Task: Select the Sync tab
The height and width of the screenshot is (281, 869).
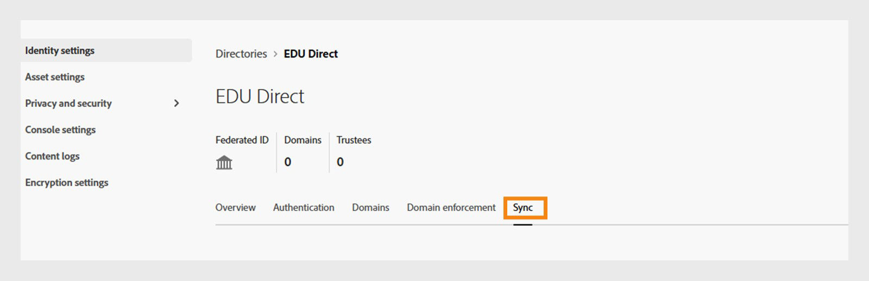Action: pos(523,208)
